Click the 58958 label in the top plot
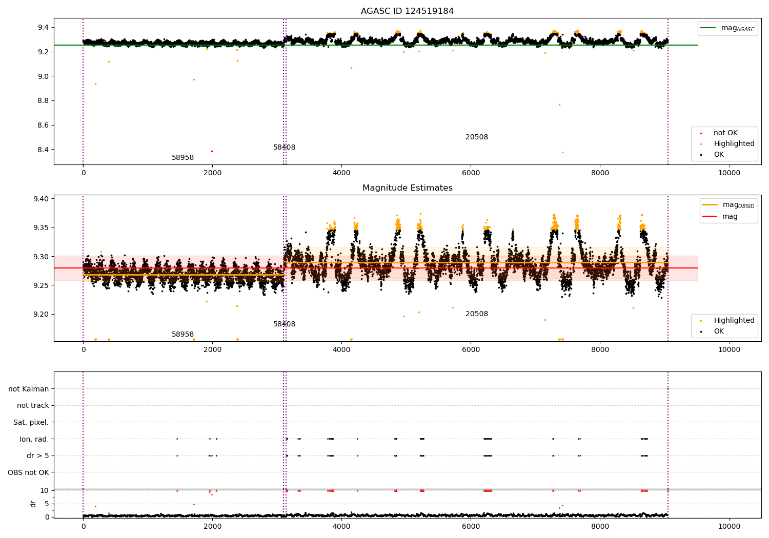The image size is (769, 538). (x=183, y=158)
